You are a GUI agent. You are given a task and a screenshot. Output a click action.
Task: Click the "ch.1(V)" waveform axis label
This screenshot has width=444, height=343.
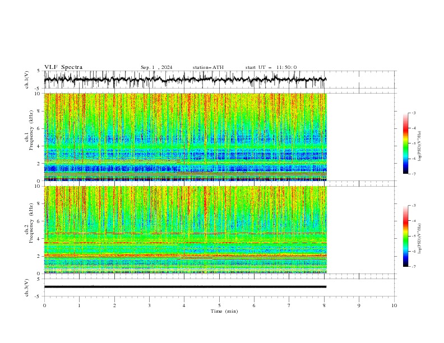[27, 80]
